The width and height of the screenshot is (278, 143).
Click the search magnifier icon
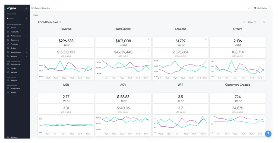point(249,8)
